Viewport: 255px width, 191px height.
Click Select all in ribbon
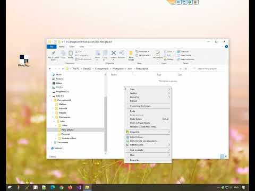pyautogui.click(x=183, y=51)
